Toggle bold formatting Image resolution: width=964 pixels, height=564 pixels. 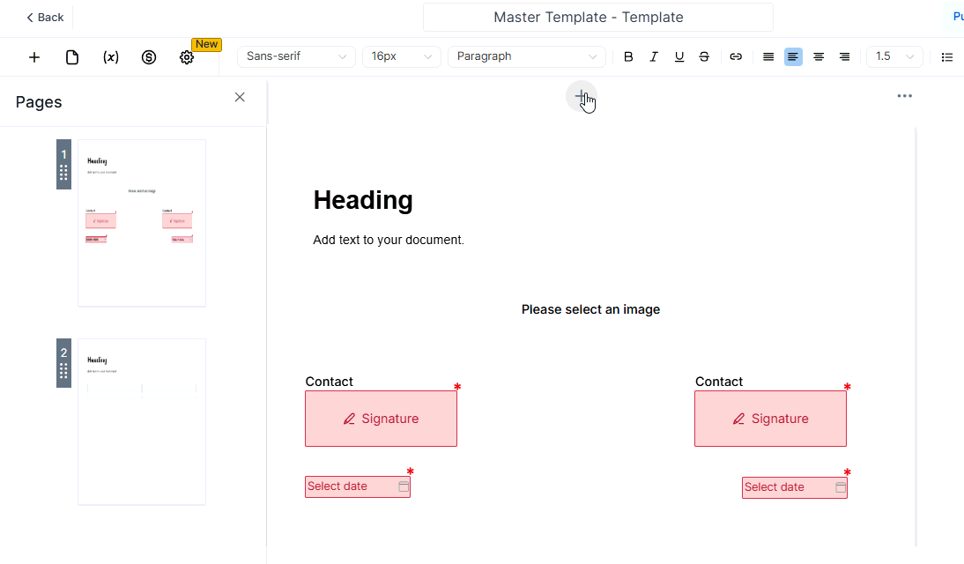point(628,56)
